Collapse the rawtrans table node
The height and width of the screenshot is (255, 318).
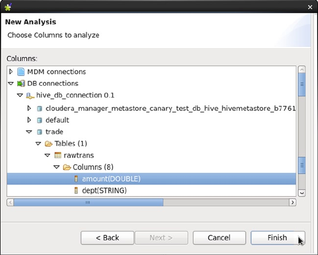48,155
